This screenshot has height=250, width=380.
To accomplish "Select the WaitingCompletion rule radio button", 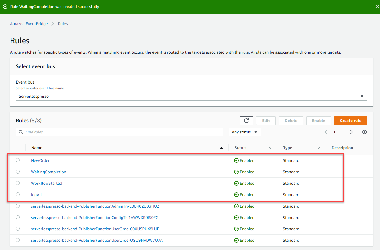I will 18,172.
